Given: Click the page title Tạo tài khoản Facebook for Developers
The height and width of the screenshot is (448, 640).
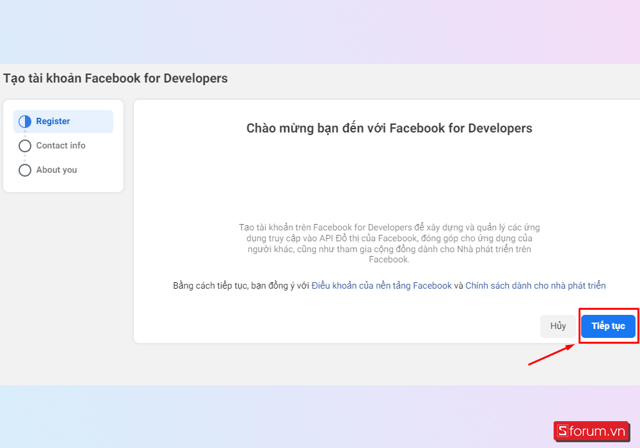Looking at the screenshot, I should click(x=115, y=78).
